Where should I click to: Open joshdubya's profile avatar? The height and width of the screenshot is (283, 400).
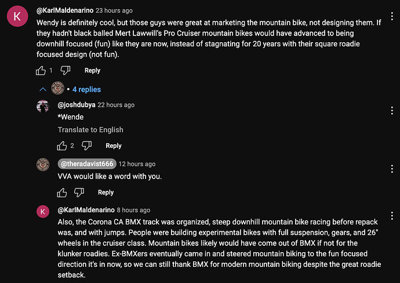pos(43,106)
